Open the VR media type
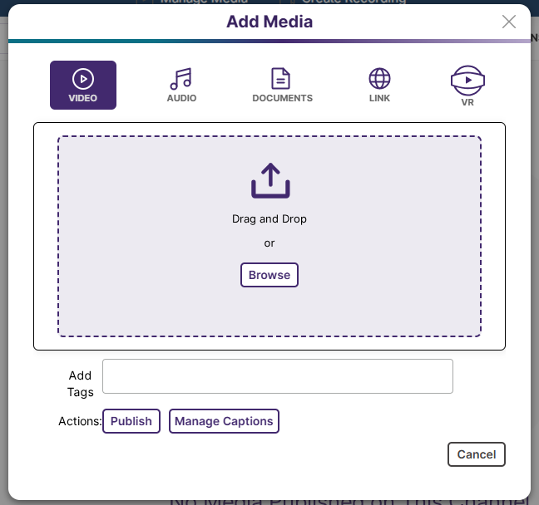 [467, 86]
